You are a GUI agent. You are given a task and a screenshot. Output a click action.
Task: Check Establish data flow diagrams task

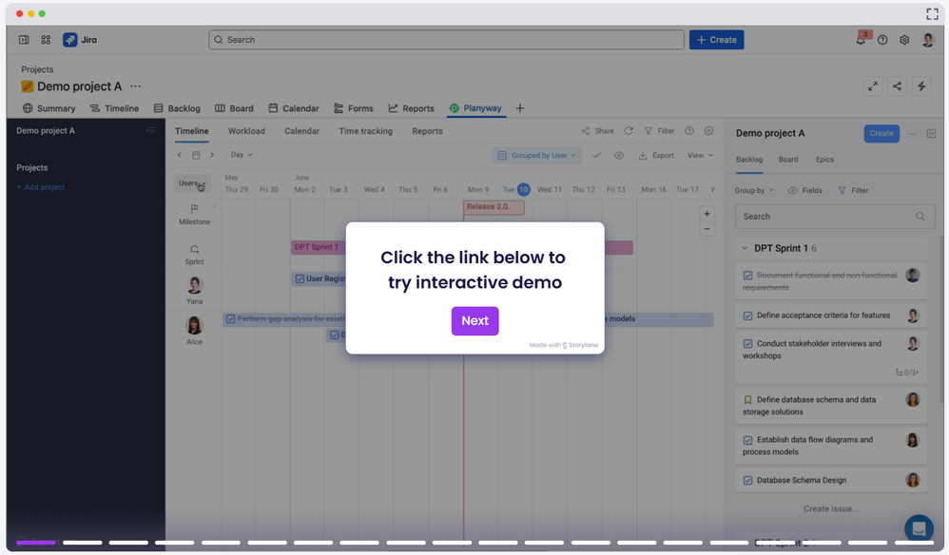tap(748, 440)
